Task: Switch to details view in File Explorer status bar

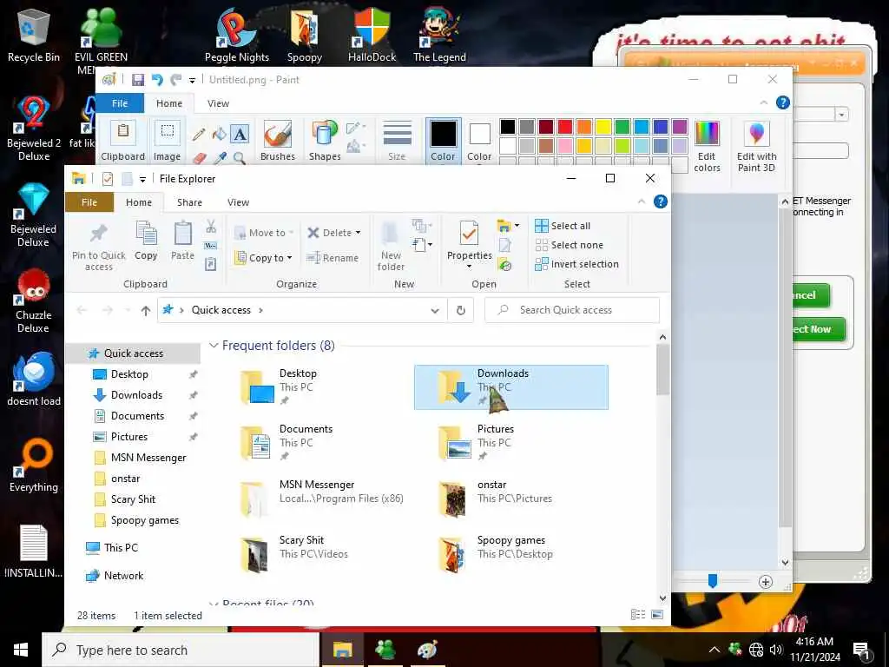Action: (638, 615)
